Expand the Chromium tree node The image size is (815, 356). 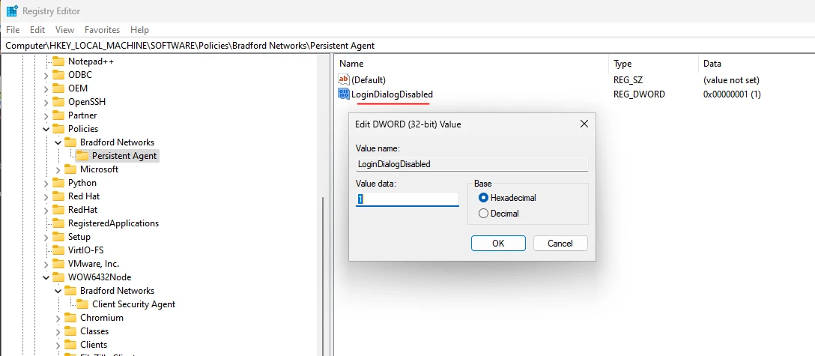(58, 318)
